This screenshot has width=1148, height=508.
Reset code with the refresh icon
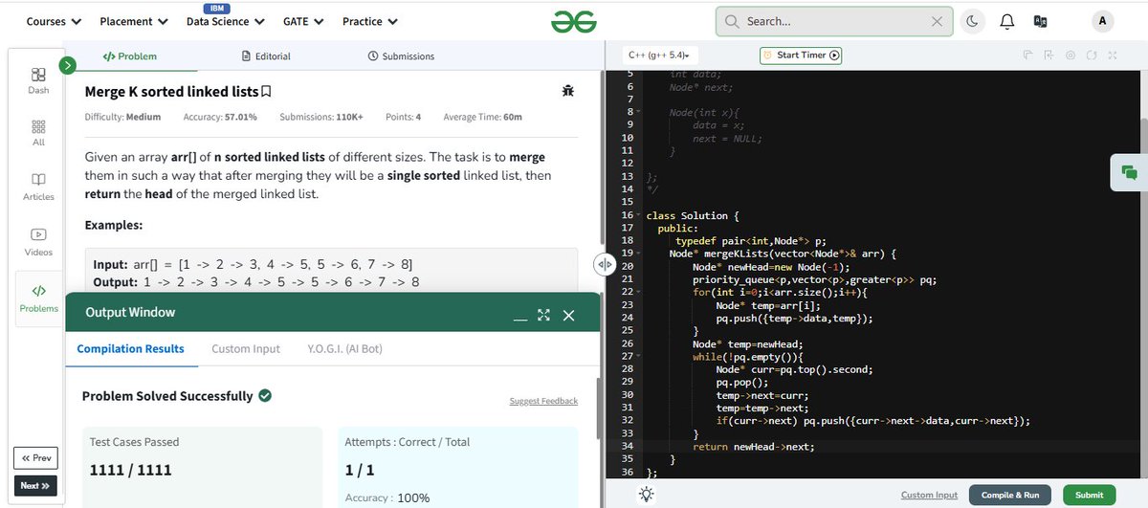[x=1092, y=55]
